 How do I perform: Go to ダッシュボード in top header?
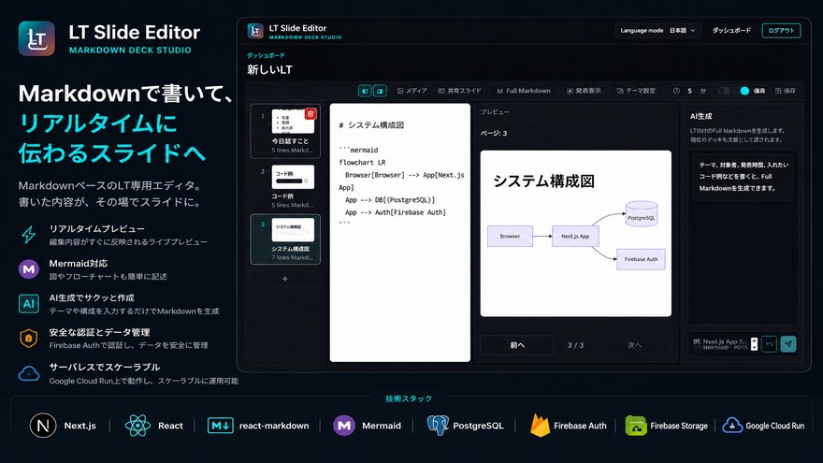pos(731,31)
